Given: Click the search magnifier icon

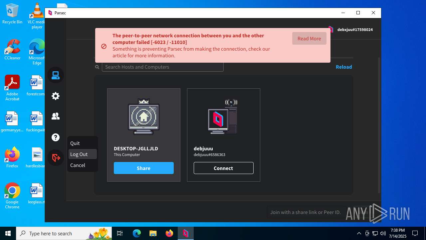Looking at the screenshot, I should pyautogui.click(x=97, y=67).
